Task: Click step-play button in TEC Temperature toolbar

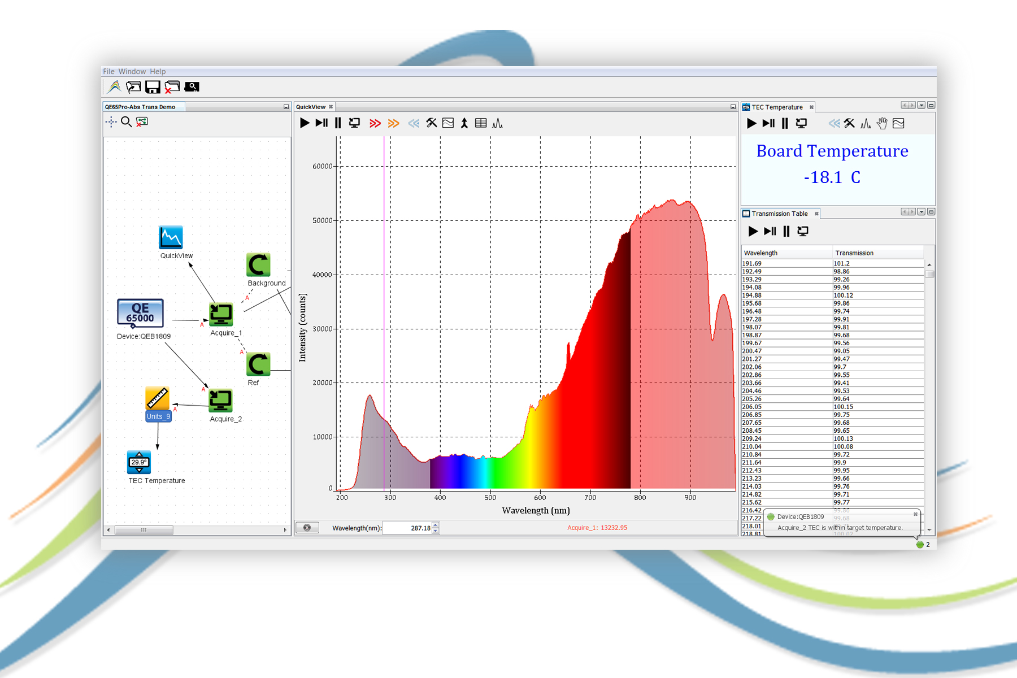Action: (768, 123)
